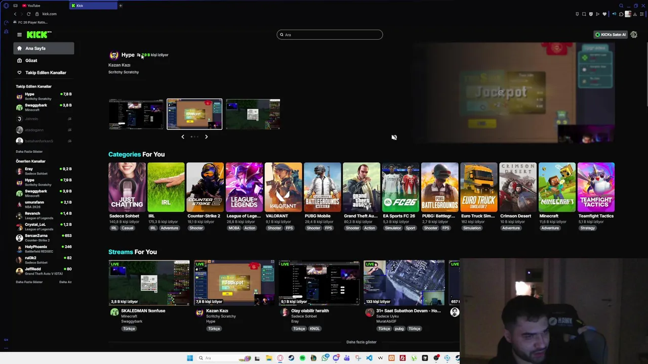Select the Jackpot featured stream thumbnail
Image resolution: width=648 pixels, height=364 pixels.
point(194,114)
